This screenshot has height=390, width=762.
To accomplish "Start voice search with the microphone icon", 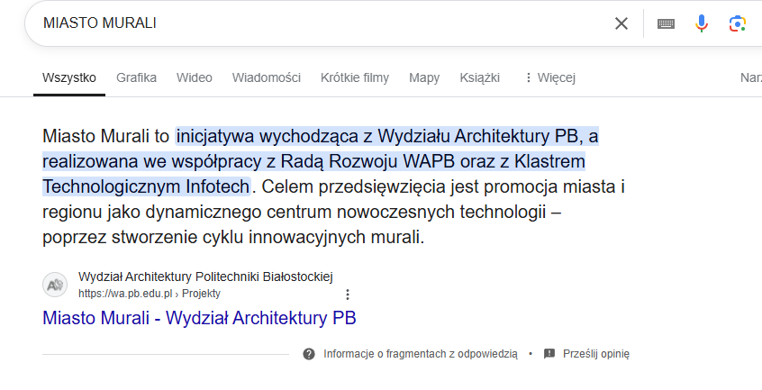I will point(702,23).
